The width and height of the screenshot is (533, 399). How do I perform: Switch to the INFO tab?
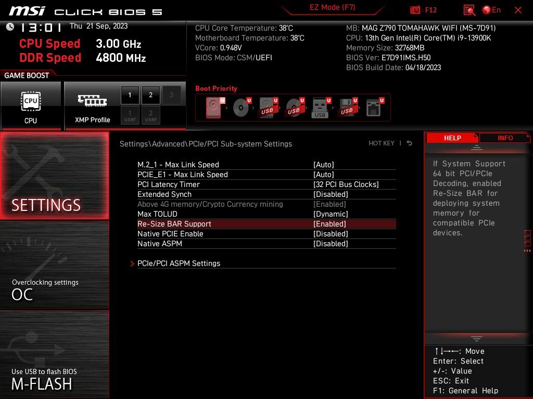click(x=505, y=138)
